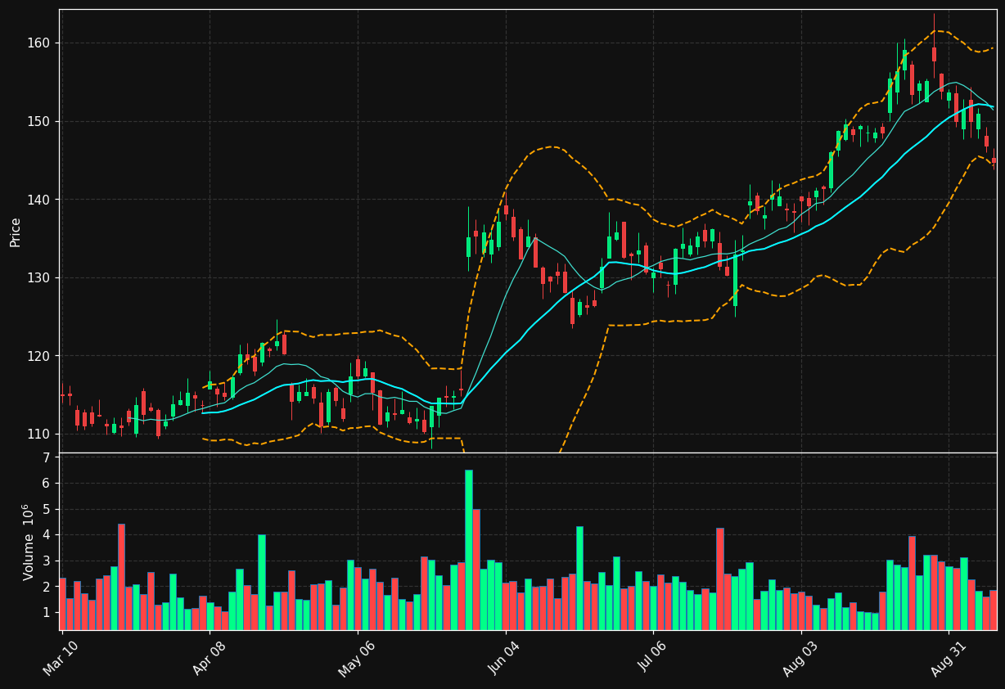The image size is (1005, 689).
Task: Select the 160 price axis tick label
Action: pyautogui.click(x=40, y=43)
